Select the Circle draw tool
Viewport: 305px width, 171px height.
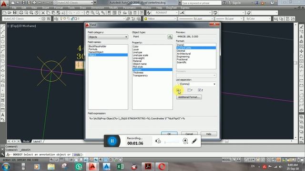click(3, 56)
